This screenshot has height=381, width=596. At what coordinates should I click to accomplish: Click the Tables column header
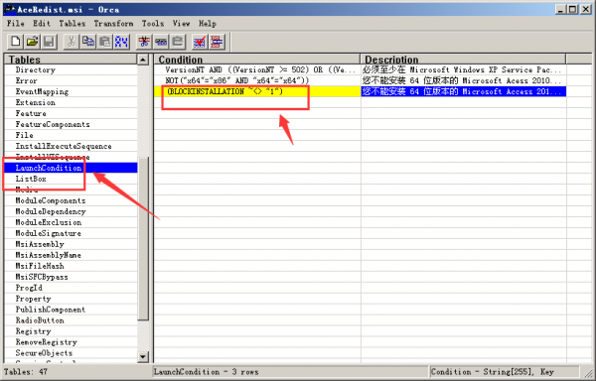(x=71, y=60)
